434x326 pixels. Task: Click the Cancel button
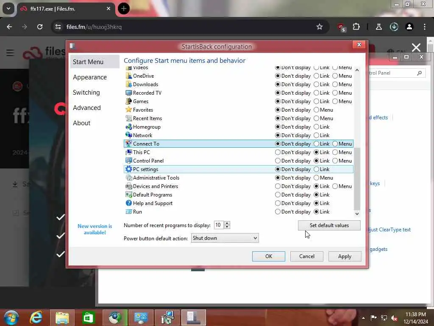click(x=307, y=256)
